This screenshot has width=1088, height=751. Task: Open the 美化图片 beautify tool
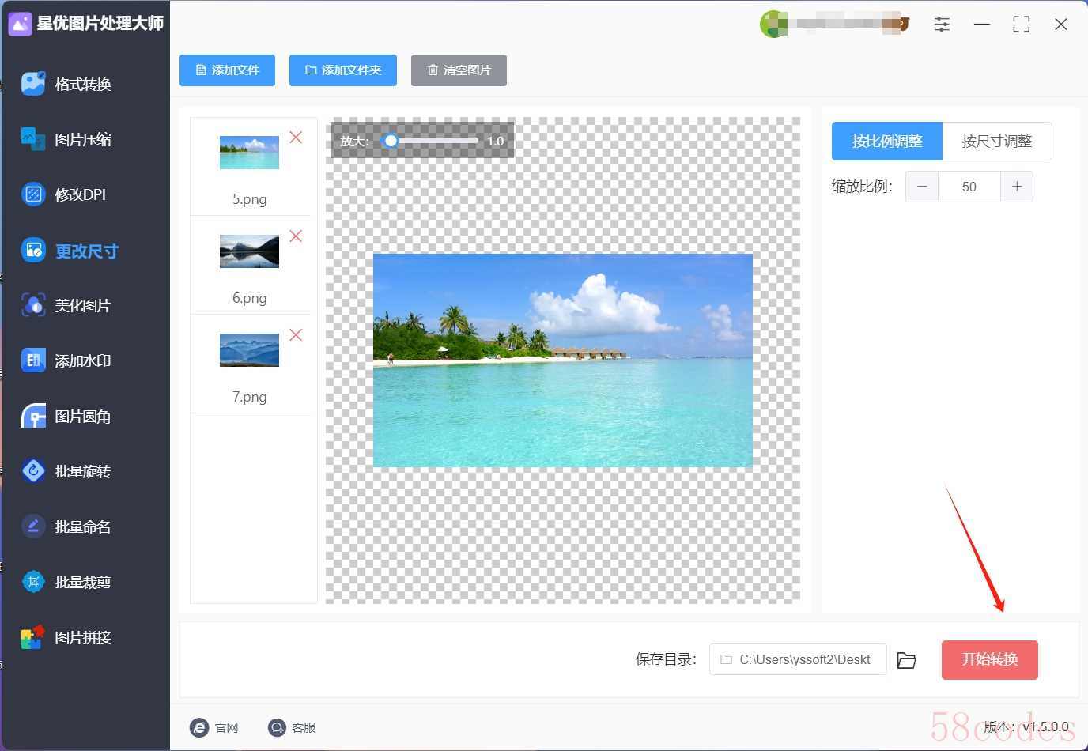67,305
